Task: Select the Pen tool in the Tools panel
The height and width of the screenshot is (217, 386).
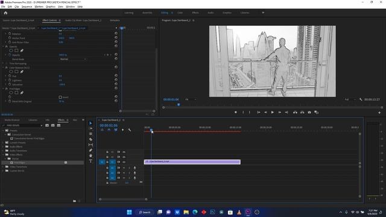Action: click(x=90, y=150)
